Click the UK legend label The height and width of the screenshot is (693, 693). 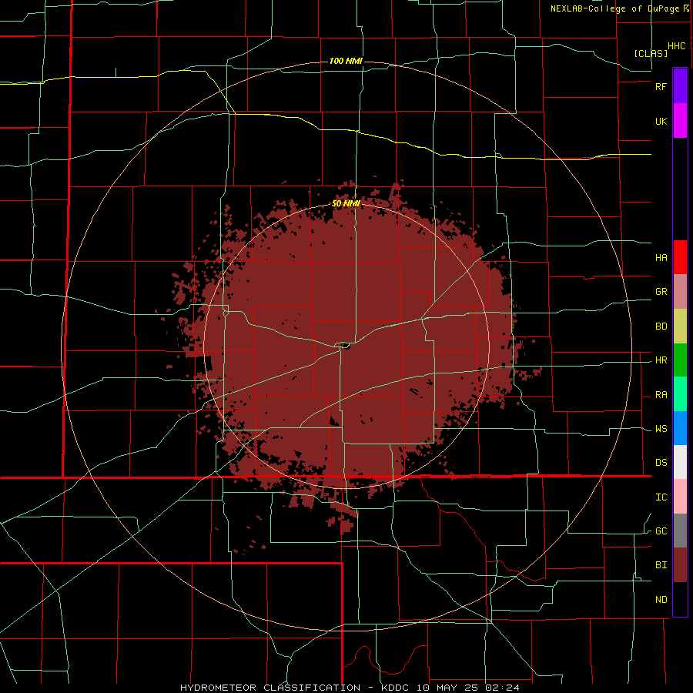661,122
